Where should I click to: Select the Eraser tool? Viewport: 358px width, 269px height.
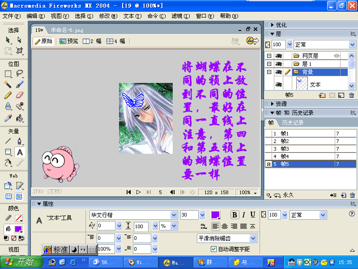pyautogui.click(x=20, y=95)
